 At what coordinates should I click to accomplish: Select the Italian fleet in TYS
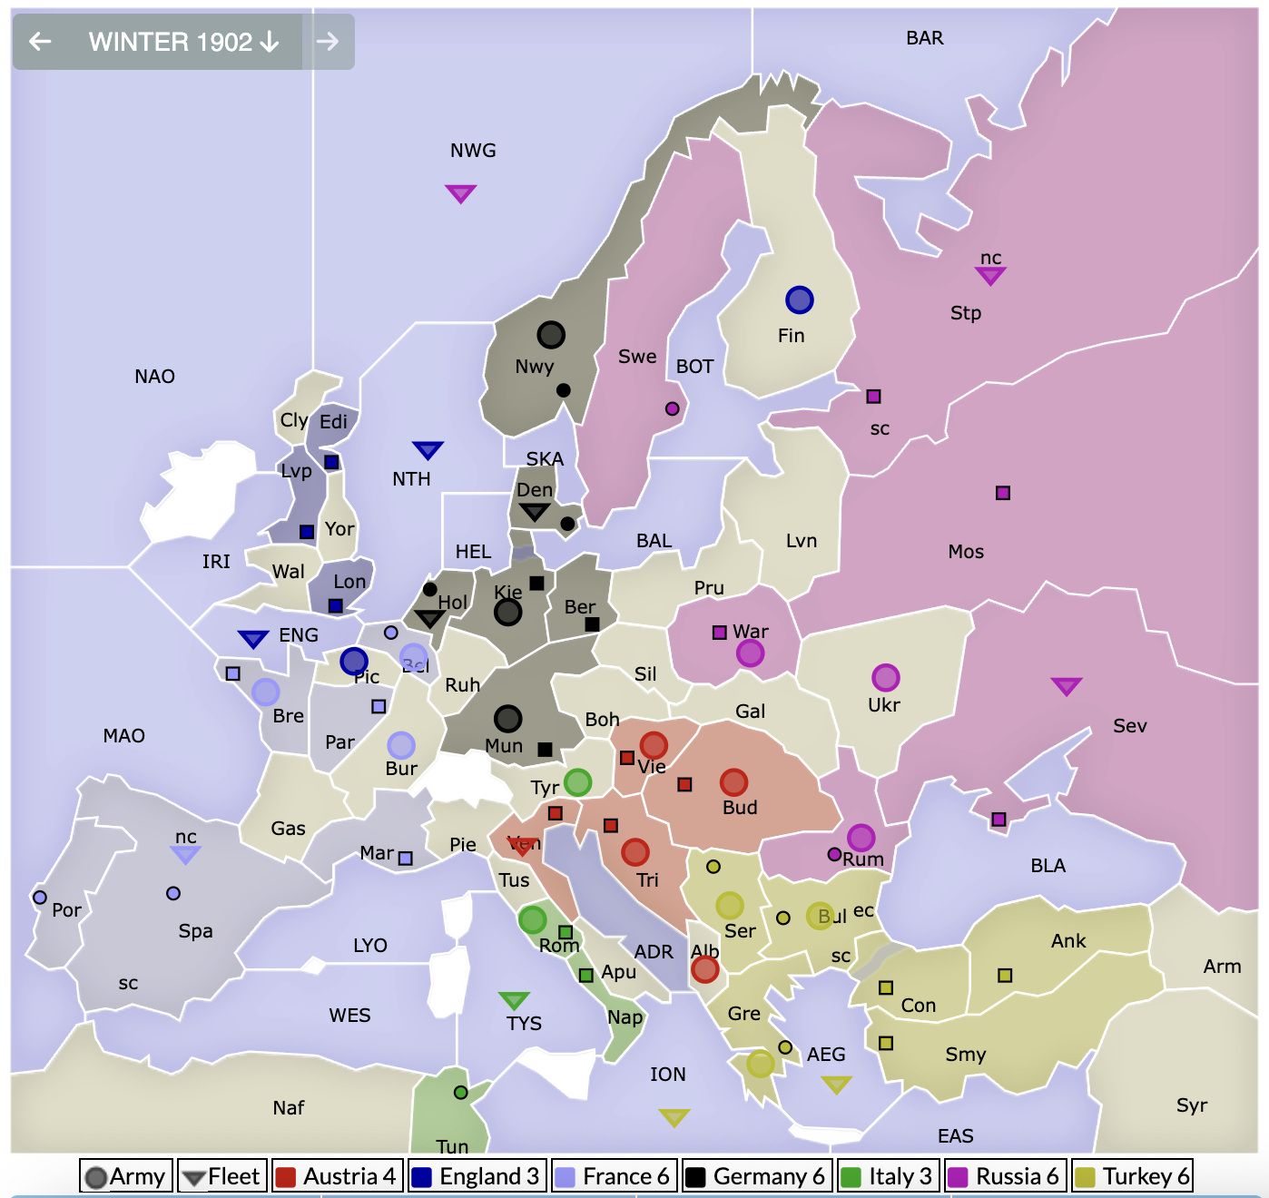tap(514, 1000)
